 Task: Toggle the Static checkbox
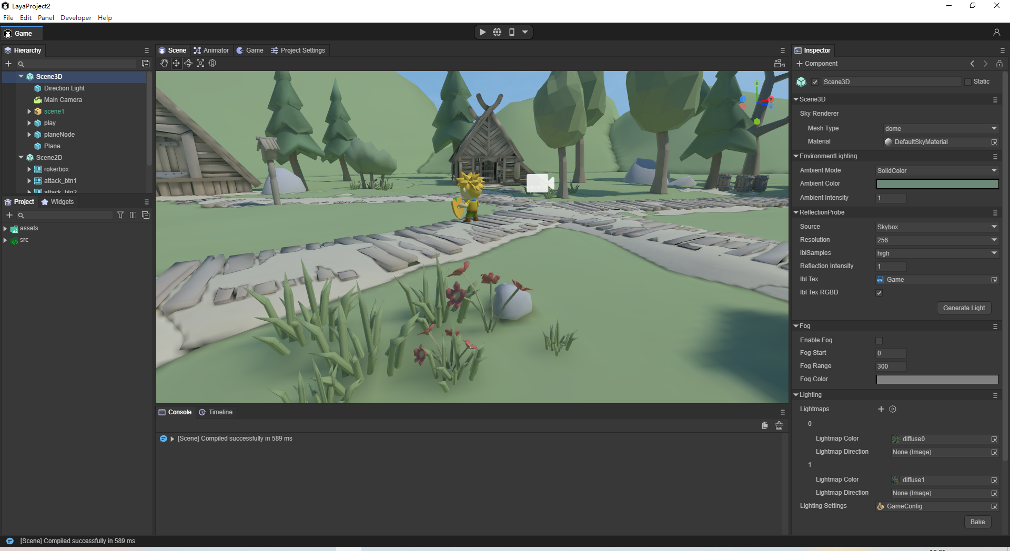coord(967,82)
